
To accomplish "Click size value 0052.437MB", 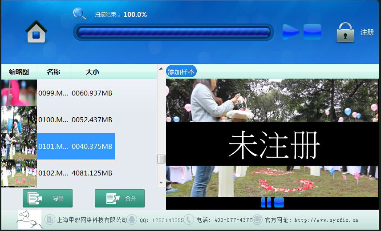I will (92, 120).
